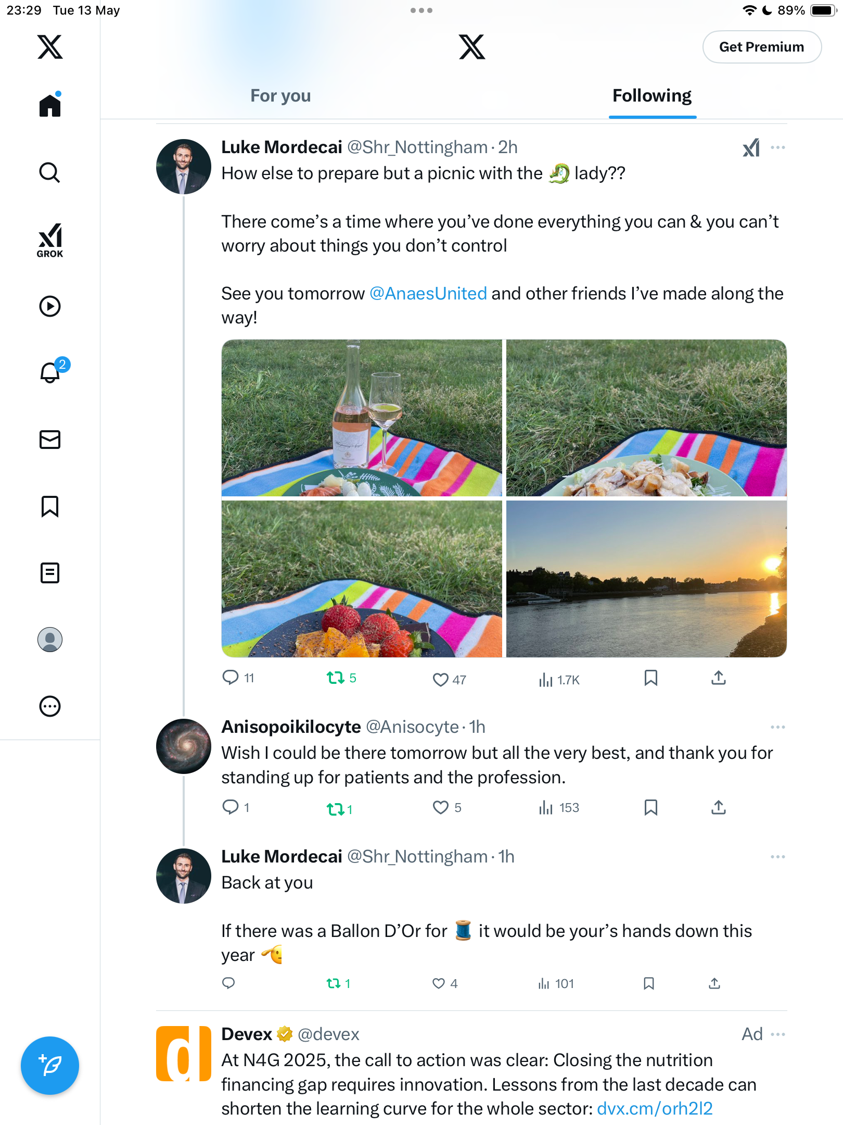Tap the compose new post button
Image resolution: width=843 pixels, height=1125 pixels.
(50, 1066)
